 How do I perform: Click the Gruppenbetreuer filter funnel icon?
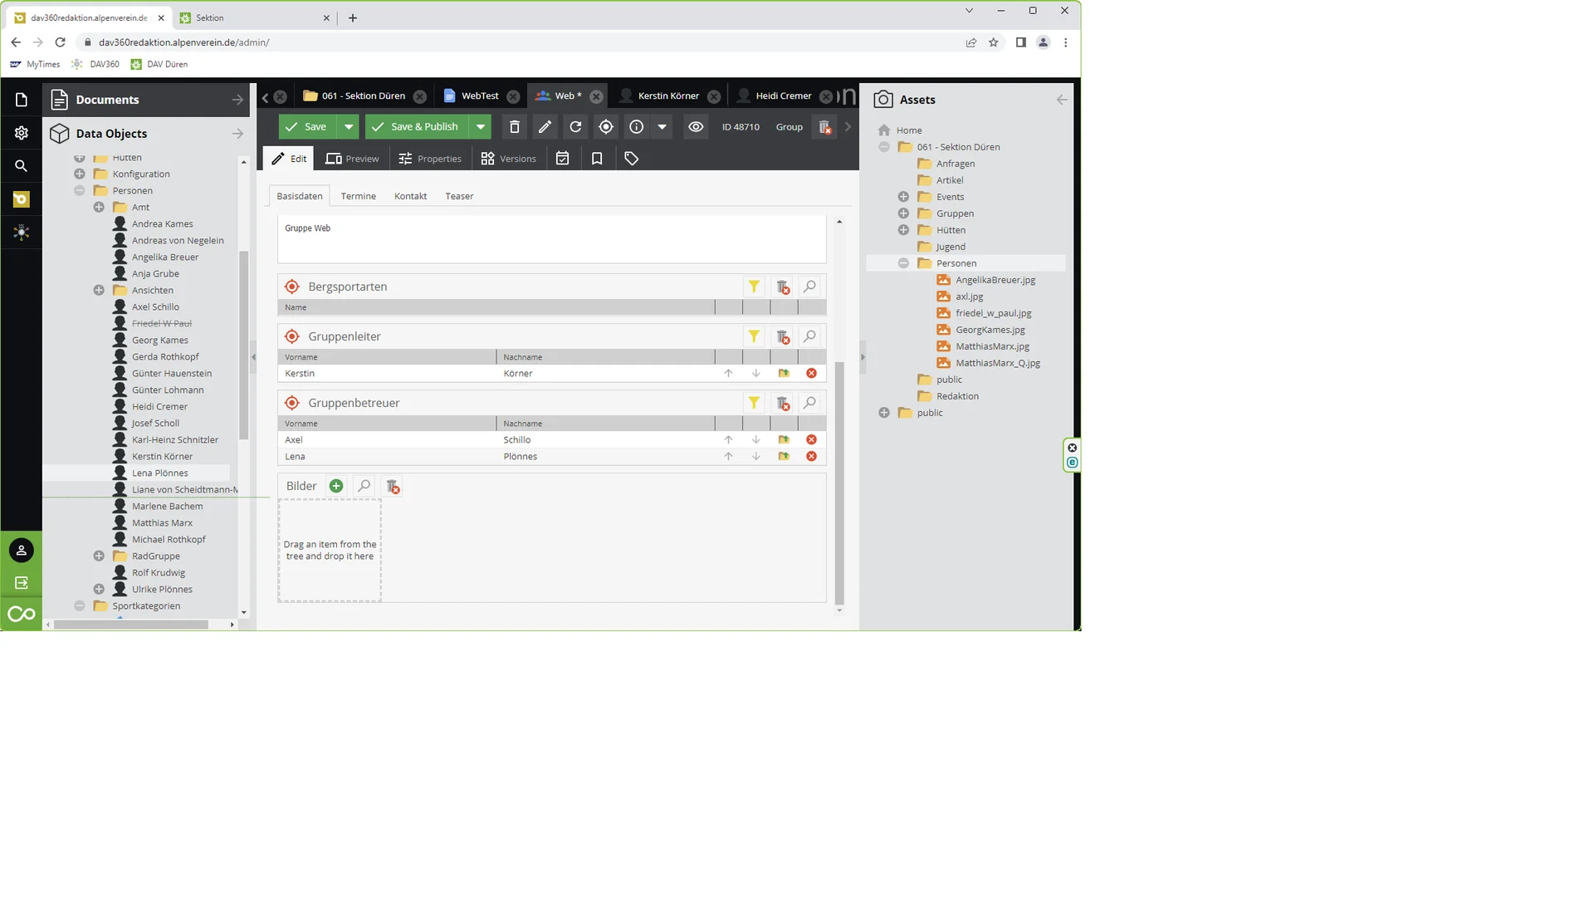(754, 404)
